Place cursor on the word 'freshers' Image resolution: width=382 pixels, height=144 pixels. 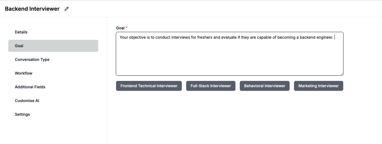(205, 37)
